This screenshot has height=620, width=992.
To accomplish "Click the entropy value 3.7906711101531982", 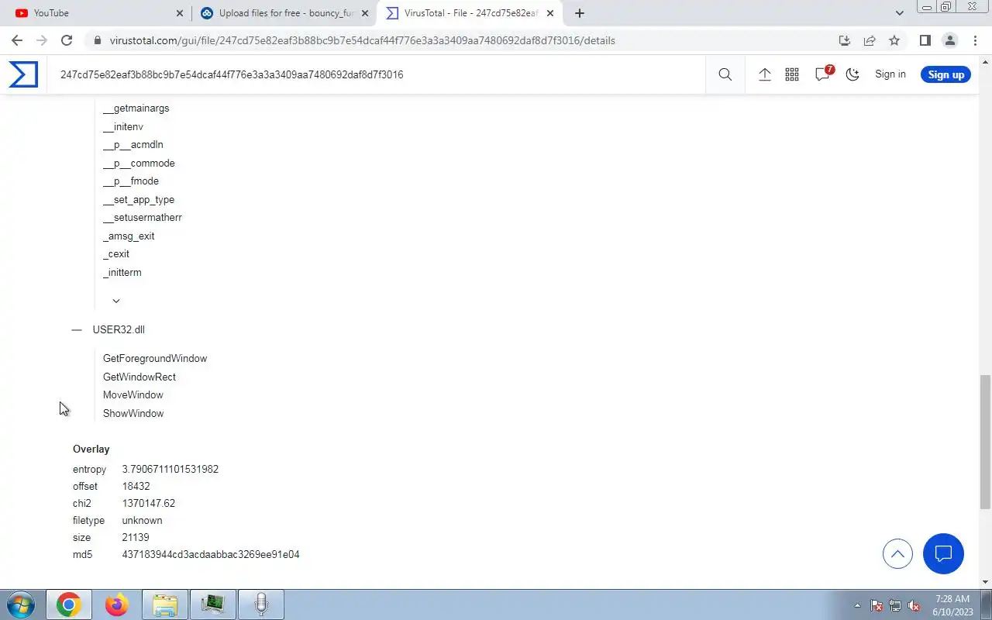I will point(170,470).
